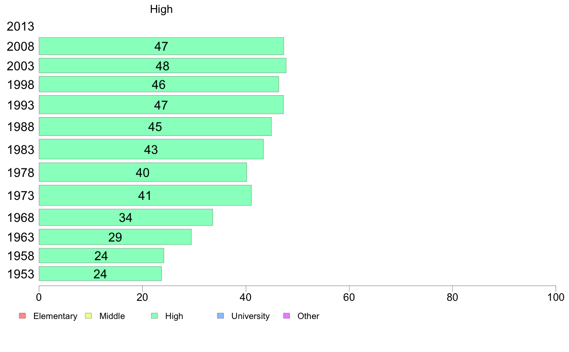This screenshot has height=352, width=569.
Task: Click the Elementary legend label text
Action: tap(55, 316)
